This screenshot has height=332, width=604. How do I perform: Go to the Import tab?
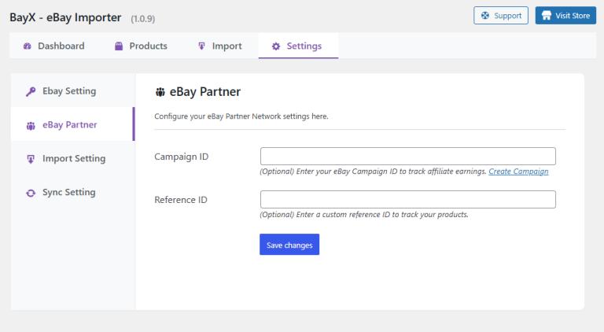(x=220, y=46)
